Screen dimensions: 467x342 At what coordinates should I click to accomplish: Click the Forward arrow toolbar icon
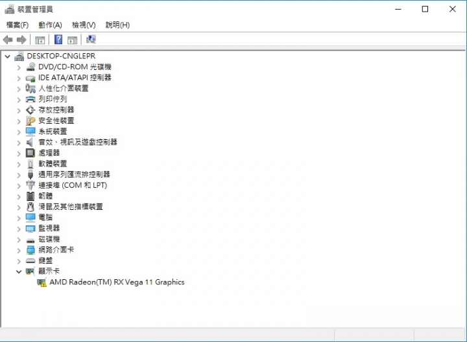coord(21,40)
